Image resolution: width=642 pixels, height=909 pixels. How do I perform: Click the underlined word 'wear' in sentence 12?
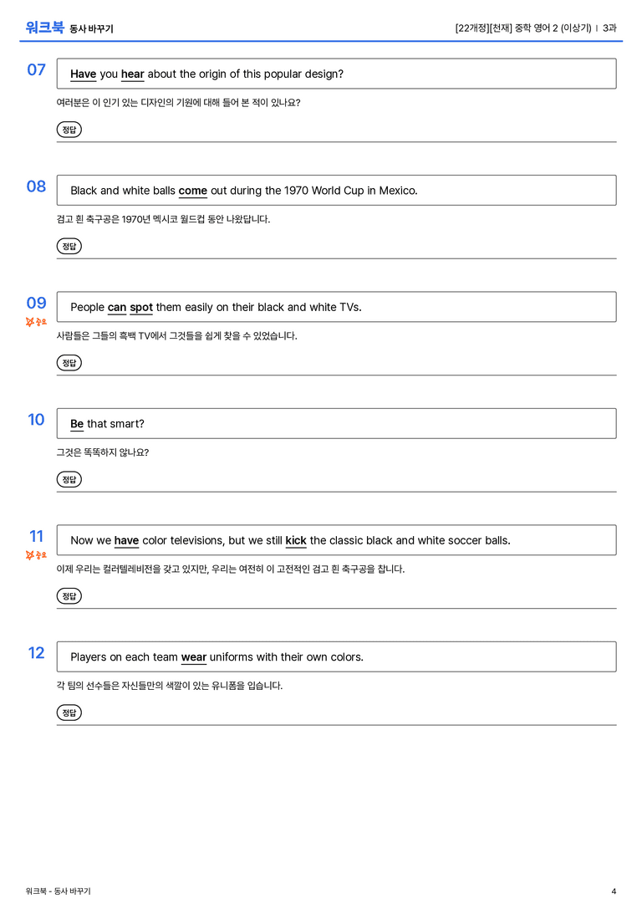[x=194, y=657]
